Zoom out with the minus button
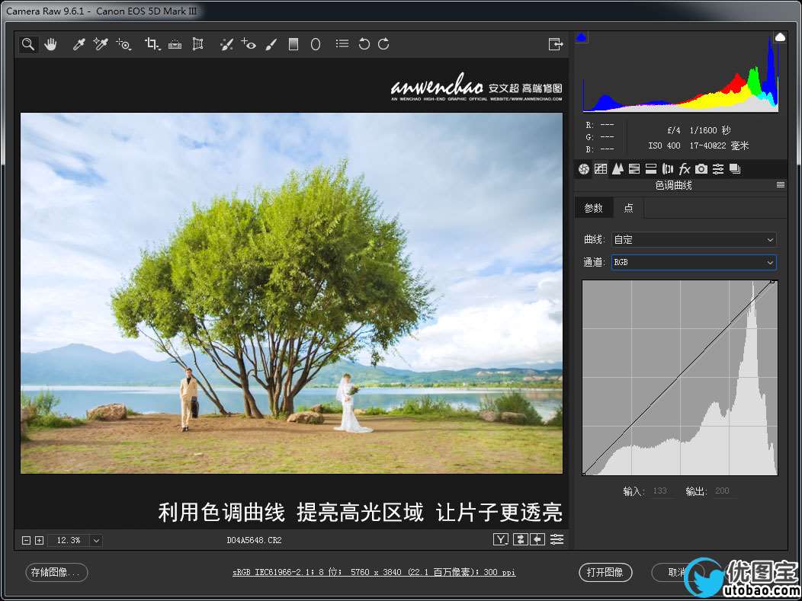Screen dimensions: 802x601 tap(27, 540)
